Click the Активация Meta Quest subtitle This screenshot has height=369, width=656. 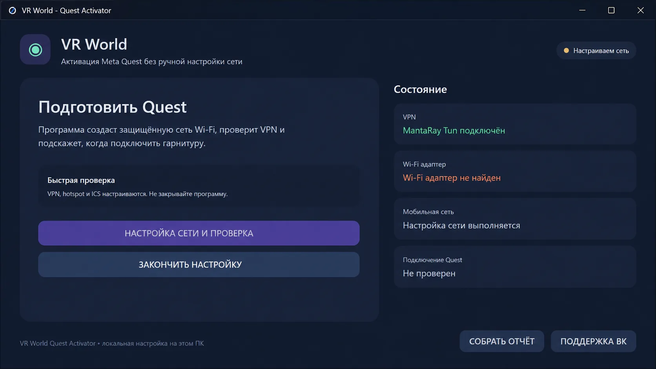tap(151, 62)
